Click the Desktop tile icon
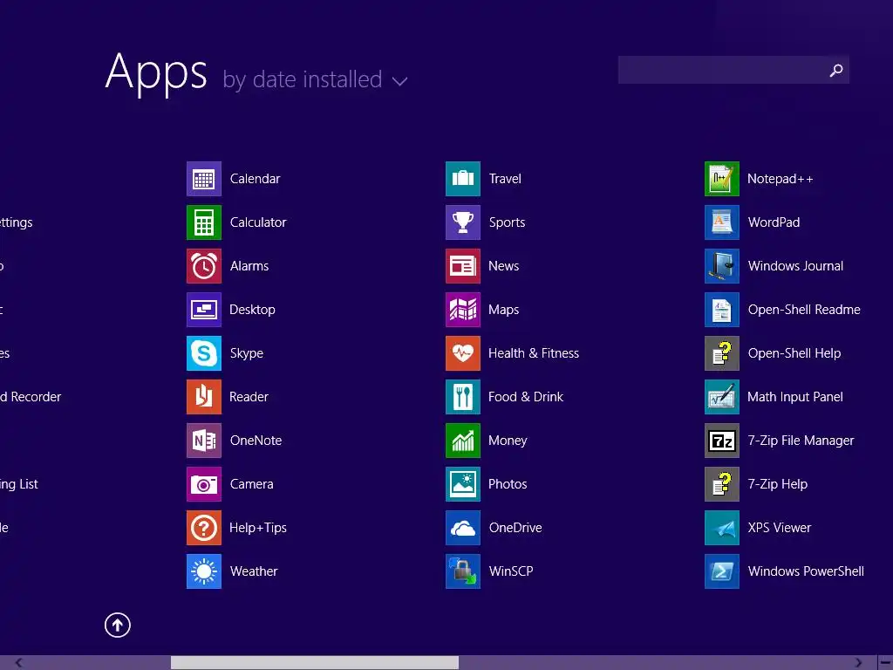This screenshot has width=893, height=670. click(204, 310)
